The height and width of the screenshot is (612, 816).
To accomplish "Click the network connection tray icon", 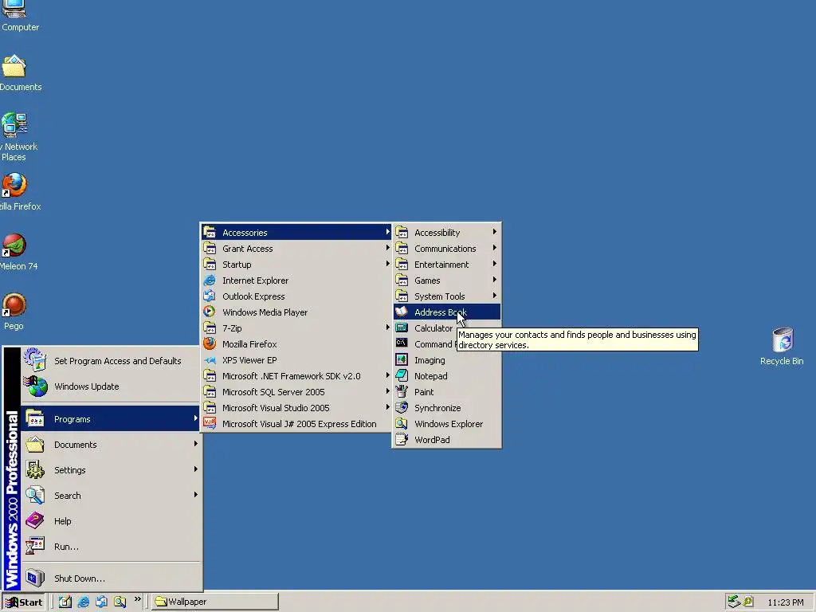I will (734, 602).
